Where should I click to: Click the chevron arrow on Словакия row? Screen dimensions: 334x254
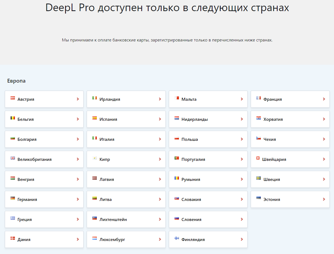[x=242, y=199]
